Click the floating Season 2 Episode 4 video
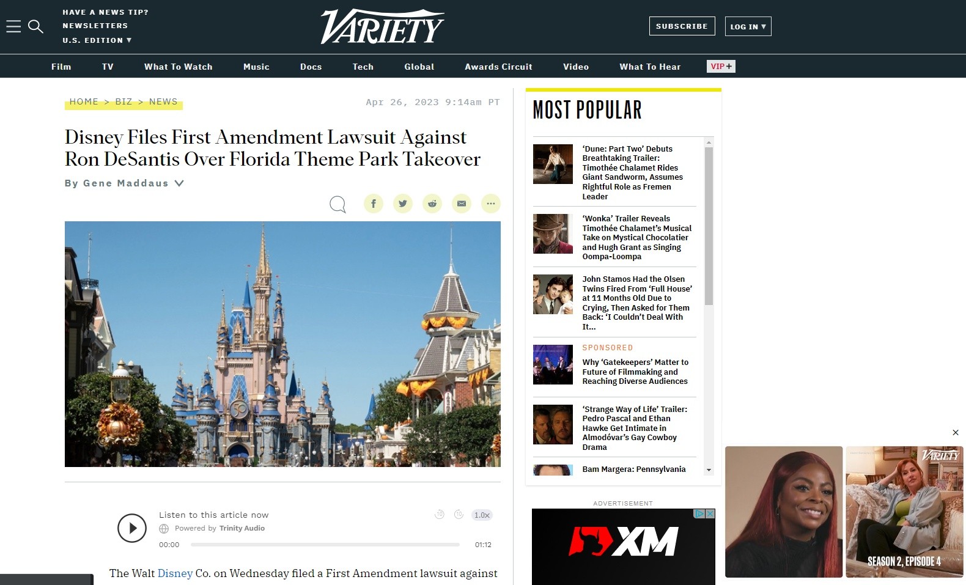 coord(904,512)
